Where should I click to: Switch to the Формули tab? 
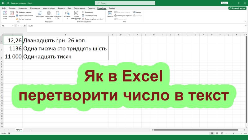[61, 8]
